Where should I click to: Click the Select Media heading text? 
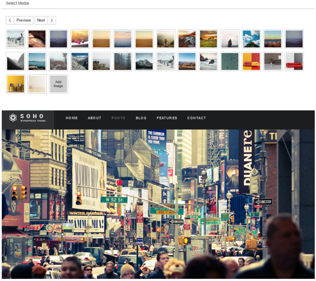17,3
